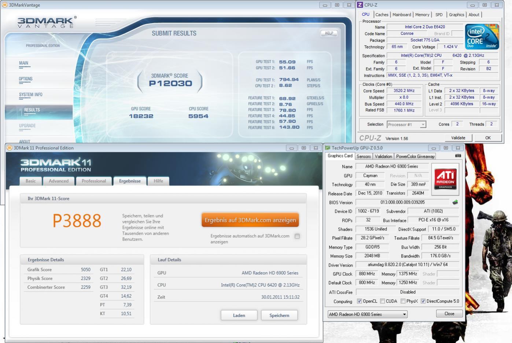Click the 3DMarkVantage title bar icon
Image resolution: width=512 pixels, height=343 pixels.
(4, 5)
